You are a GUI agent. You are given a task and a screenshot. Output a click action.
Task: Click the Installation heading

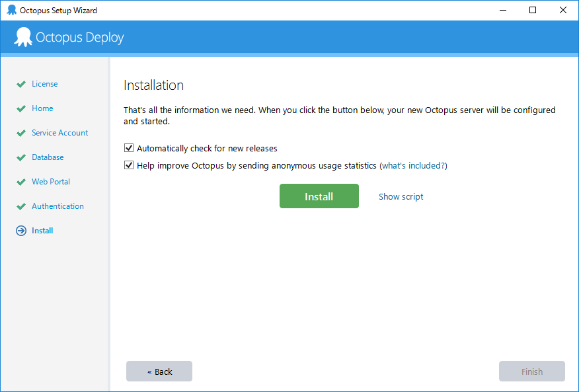153,85
